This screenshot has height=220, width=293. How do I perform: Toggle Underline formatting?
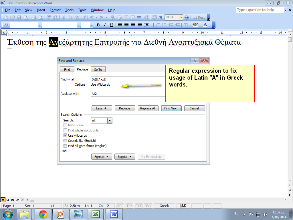pos(111,25)
